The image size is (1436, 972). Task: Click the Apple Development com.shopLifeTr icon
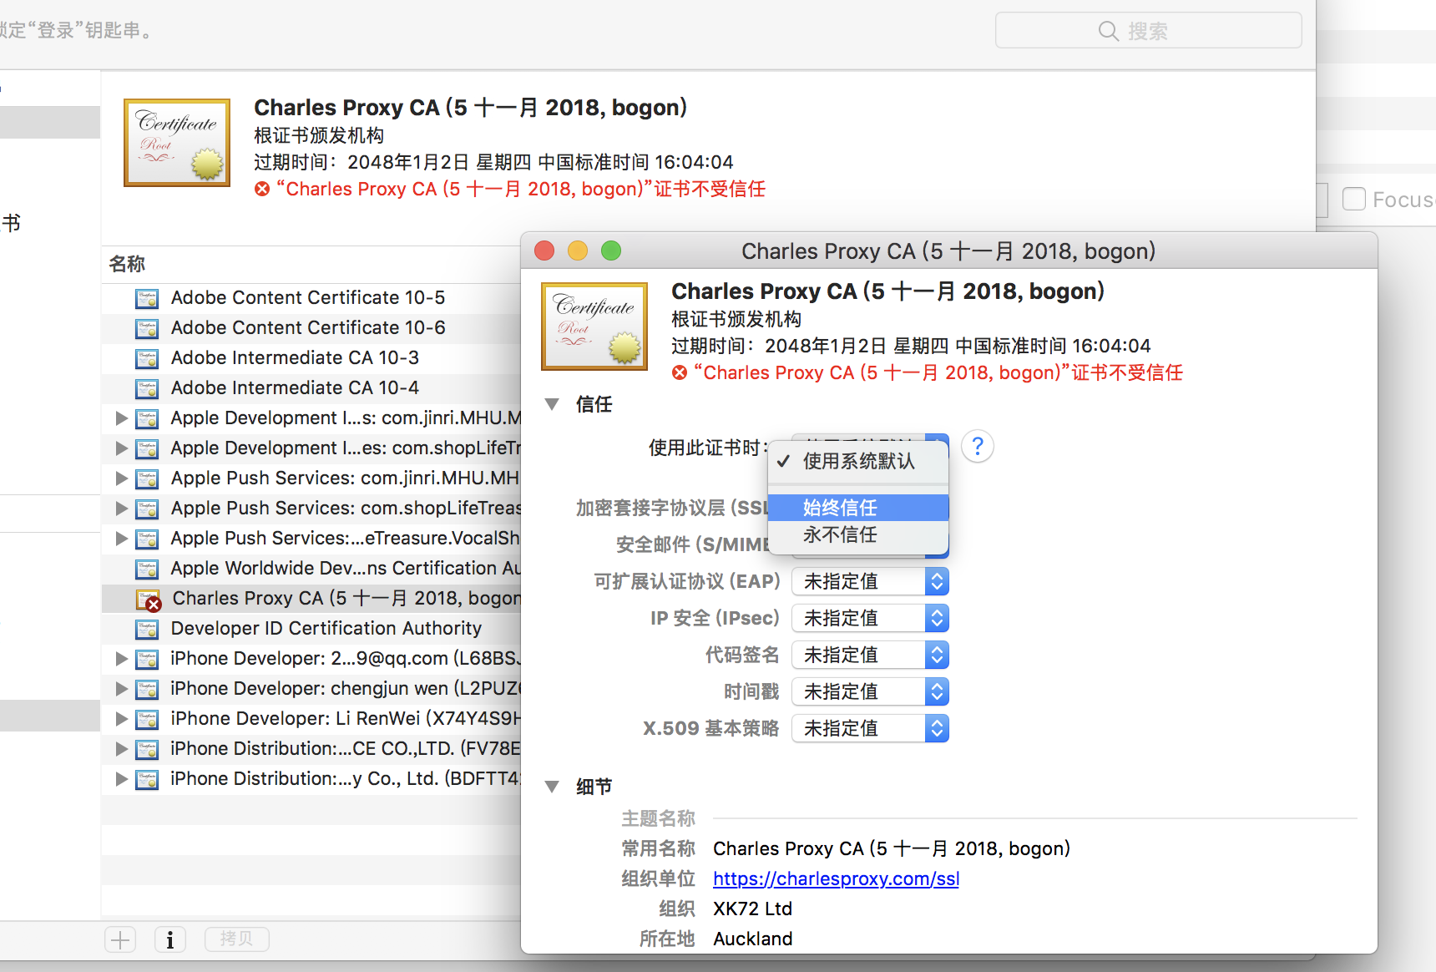[x=147, y=448]
